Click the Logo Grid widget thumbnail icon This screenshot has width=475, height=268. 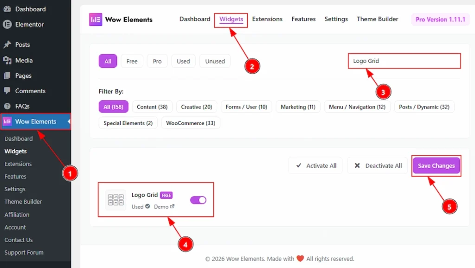click(x=116, y=200)
